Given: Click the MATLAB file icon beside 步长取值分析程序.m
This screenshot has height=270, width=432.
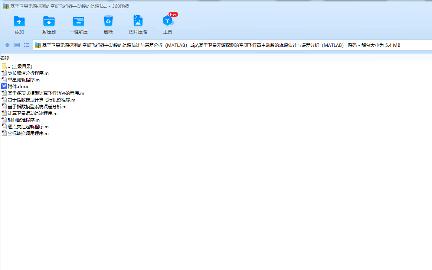Looking at the screenshot, I should click(x=4, y=73).
